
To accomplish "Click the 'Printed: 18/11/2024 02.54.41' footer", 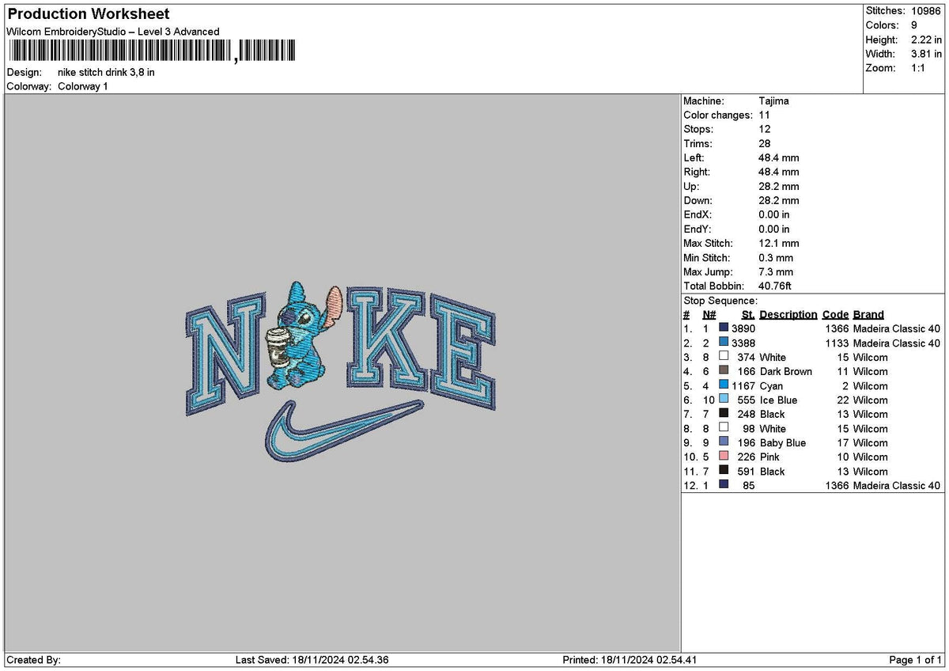I will pyautogui.click(x=630, y=660).
